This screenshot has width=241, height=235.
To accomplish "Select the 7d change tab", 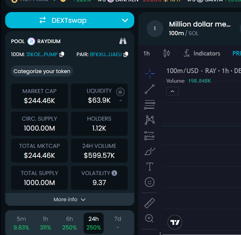I will click(118, 223).
